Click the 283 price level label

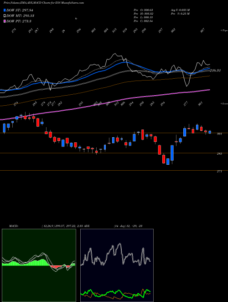(x=219, y=154)
